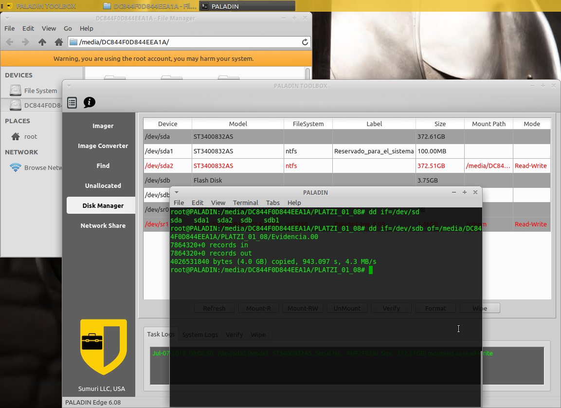Click the Mode column header

coord(532,124)
